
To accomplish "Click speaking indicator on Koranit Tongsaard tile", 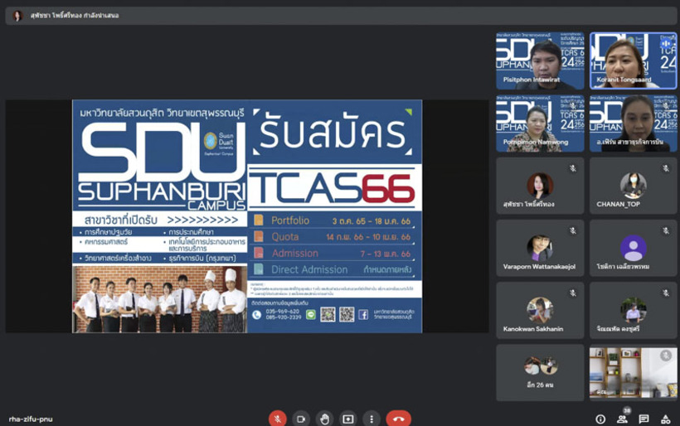I will pos(666,43).
